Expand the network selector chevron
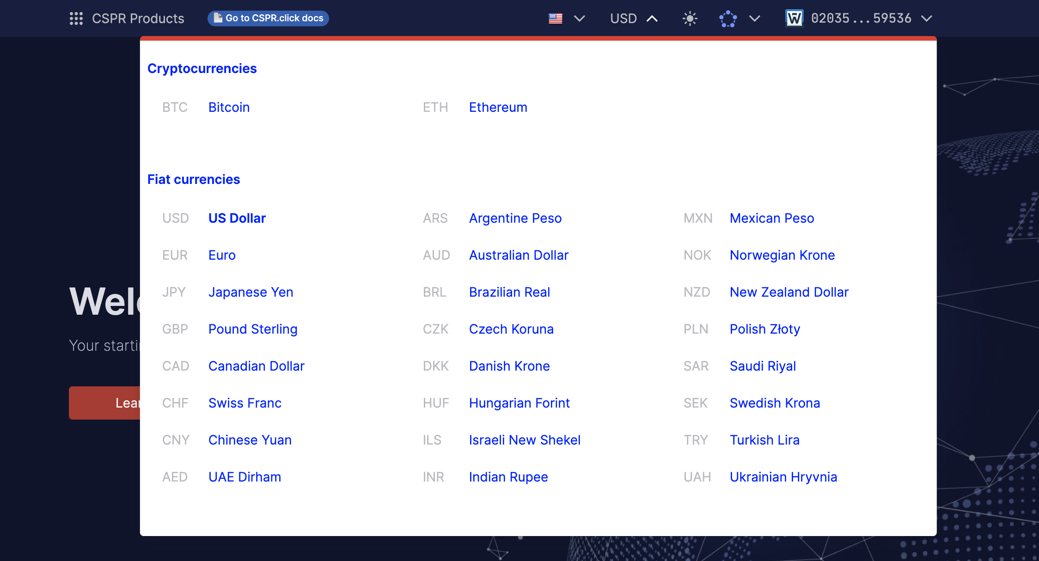This screenshot has height=561, width=1039. tap(754, 18)
